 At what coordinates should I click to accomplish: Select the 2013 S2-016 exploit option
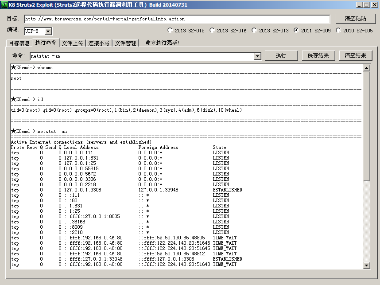click(228, 31)
